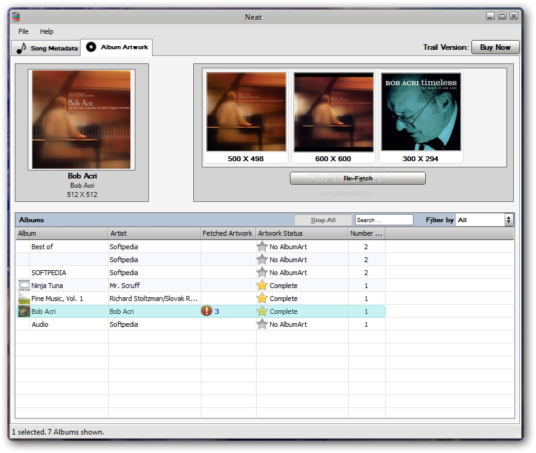
Task: Select the Best of album row
Action: pyautogui.click(x=201, y=246)
